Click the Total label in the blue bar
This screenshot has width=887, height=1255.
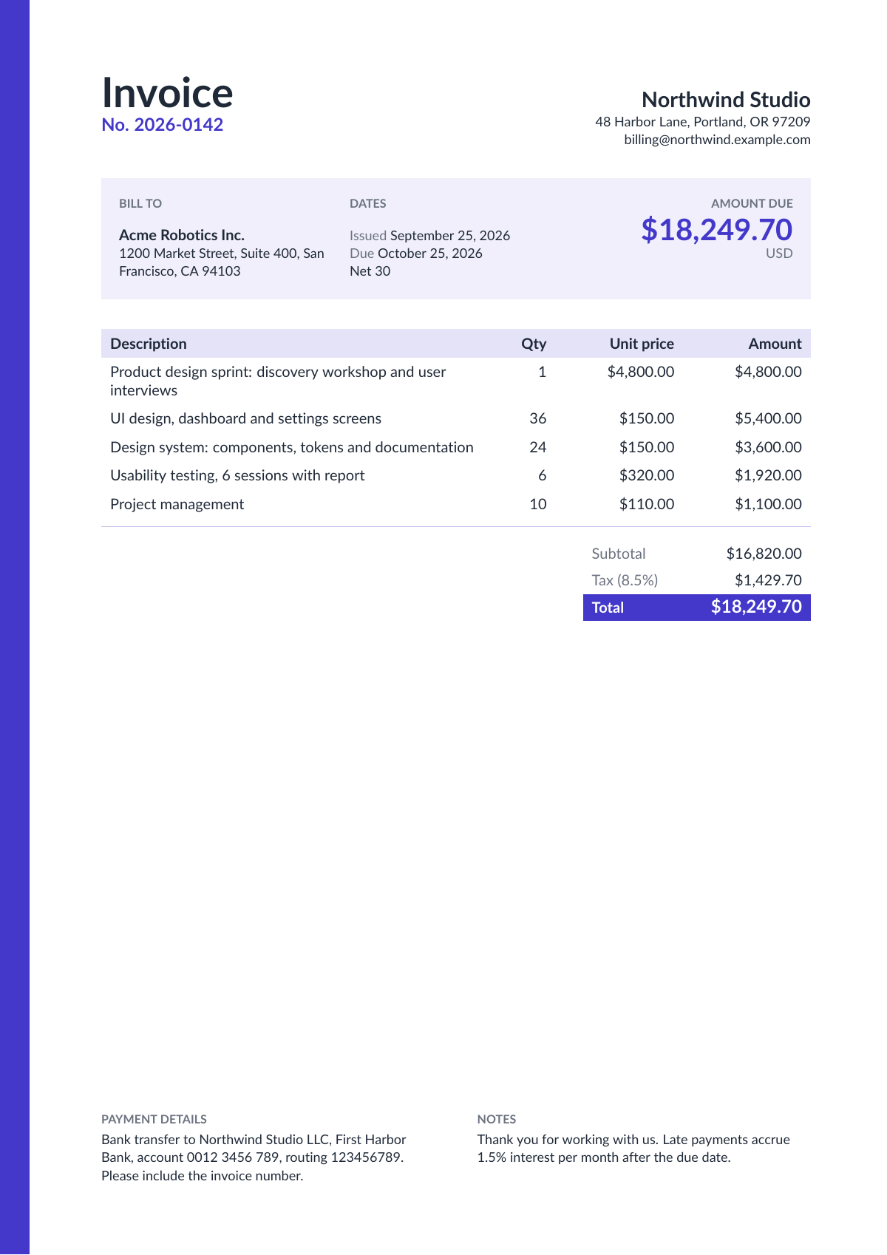608,608
